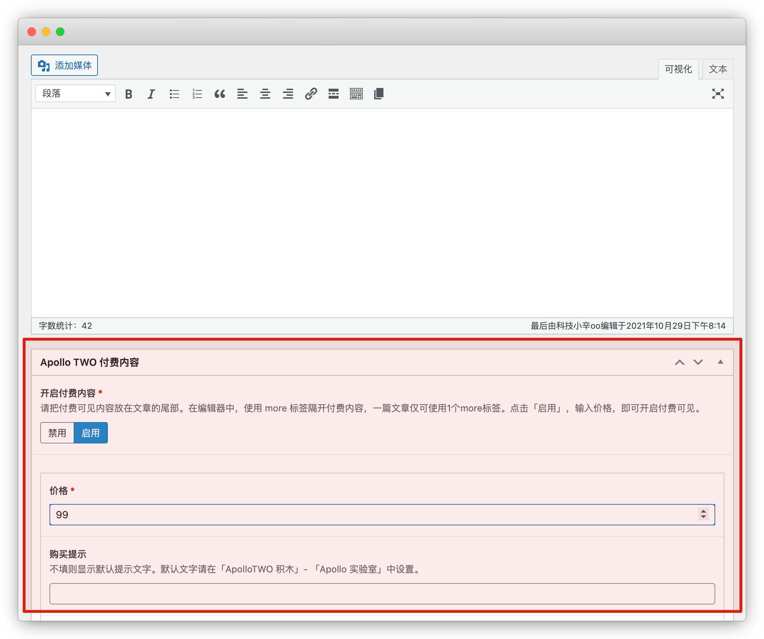764x639 pixels.
Task: Toggle bold formatting
Action: pyautogui.click(x=129, y=94)
